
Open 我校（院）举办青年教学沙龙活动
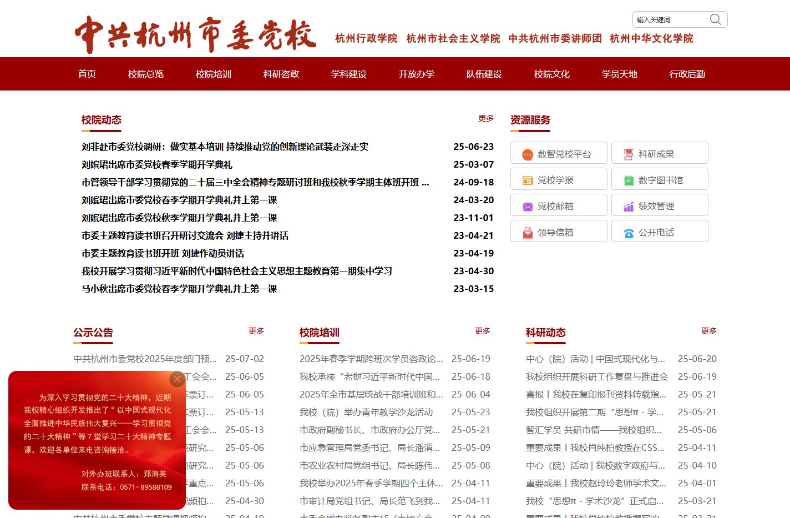coord(366,412)
